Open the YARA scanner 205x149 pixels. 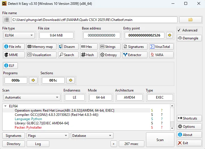[x=161, y=55]
